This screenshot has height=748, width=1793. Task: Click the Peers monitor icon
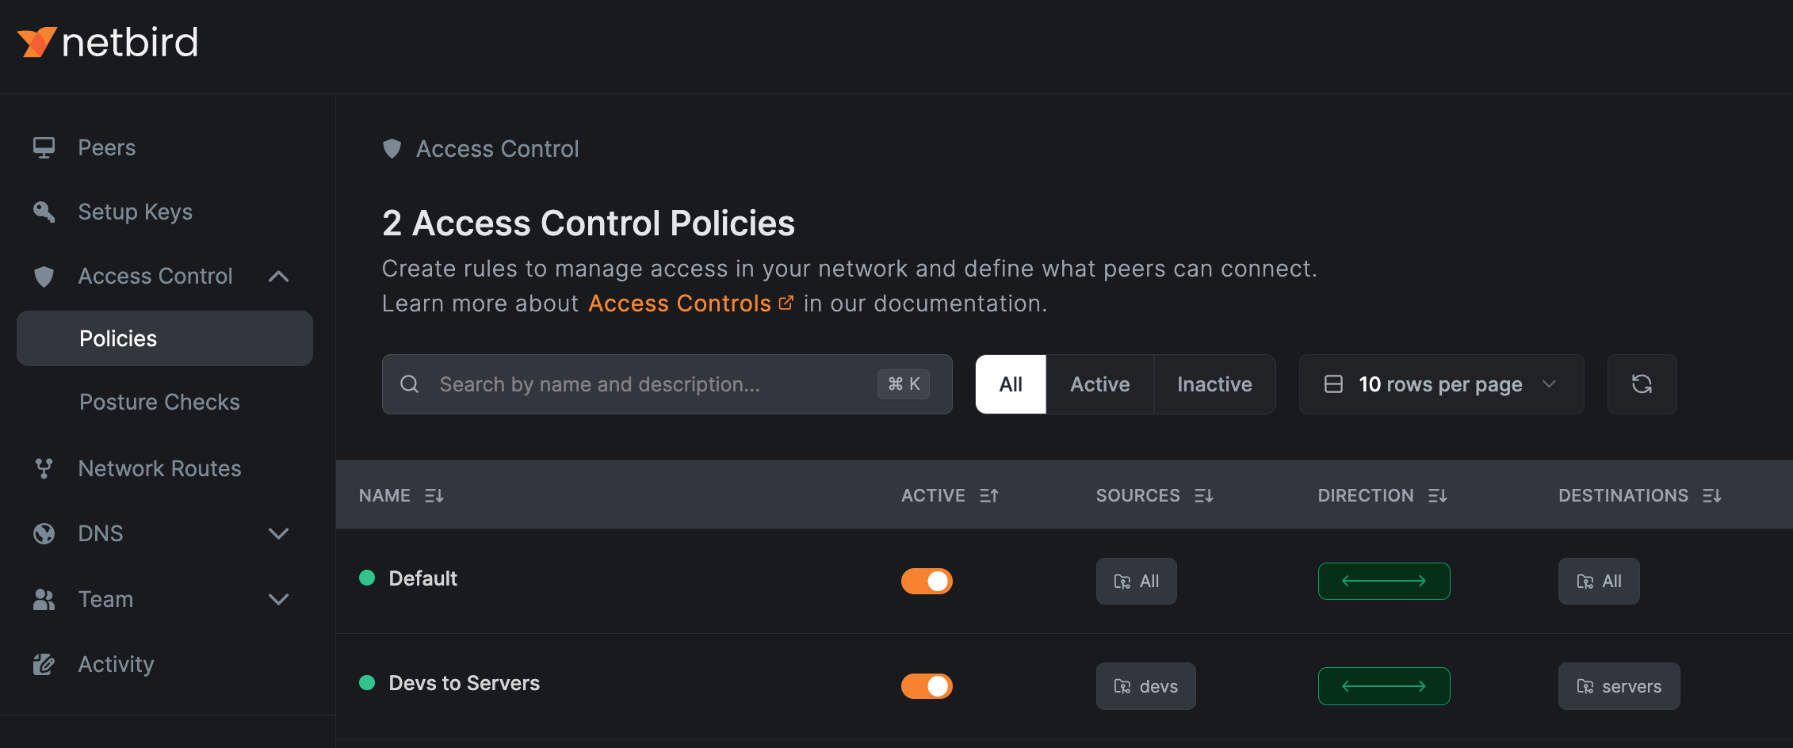pyautogui.click(x=44, y=148)
